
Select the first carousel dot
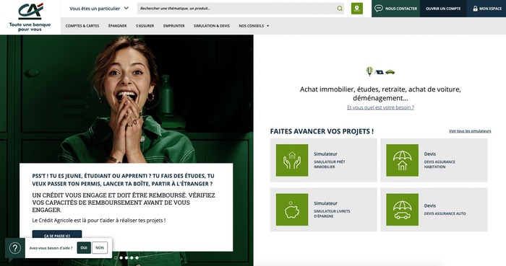point(116,257)
